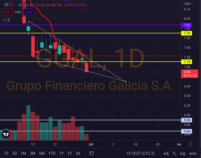
Task: Click the 13 date label on time axis
Action: (x=33, y=144)
